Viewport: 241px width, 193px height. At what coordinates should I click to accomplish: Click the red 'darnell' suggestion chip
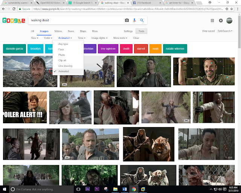click(141, 49)
